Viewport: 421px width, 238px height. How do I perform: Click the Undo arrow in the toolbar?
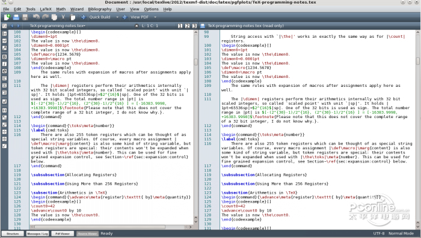click(36, 17)
